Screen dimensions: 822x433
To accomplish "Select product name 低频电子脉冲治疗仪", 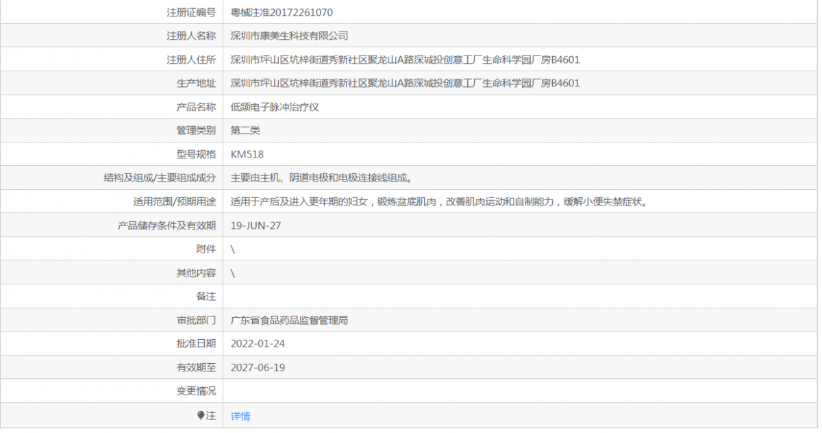I will [275, 107].
